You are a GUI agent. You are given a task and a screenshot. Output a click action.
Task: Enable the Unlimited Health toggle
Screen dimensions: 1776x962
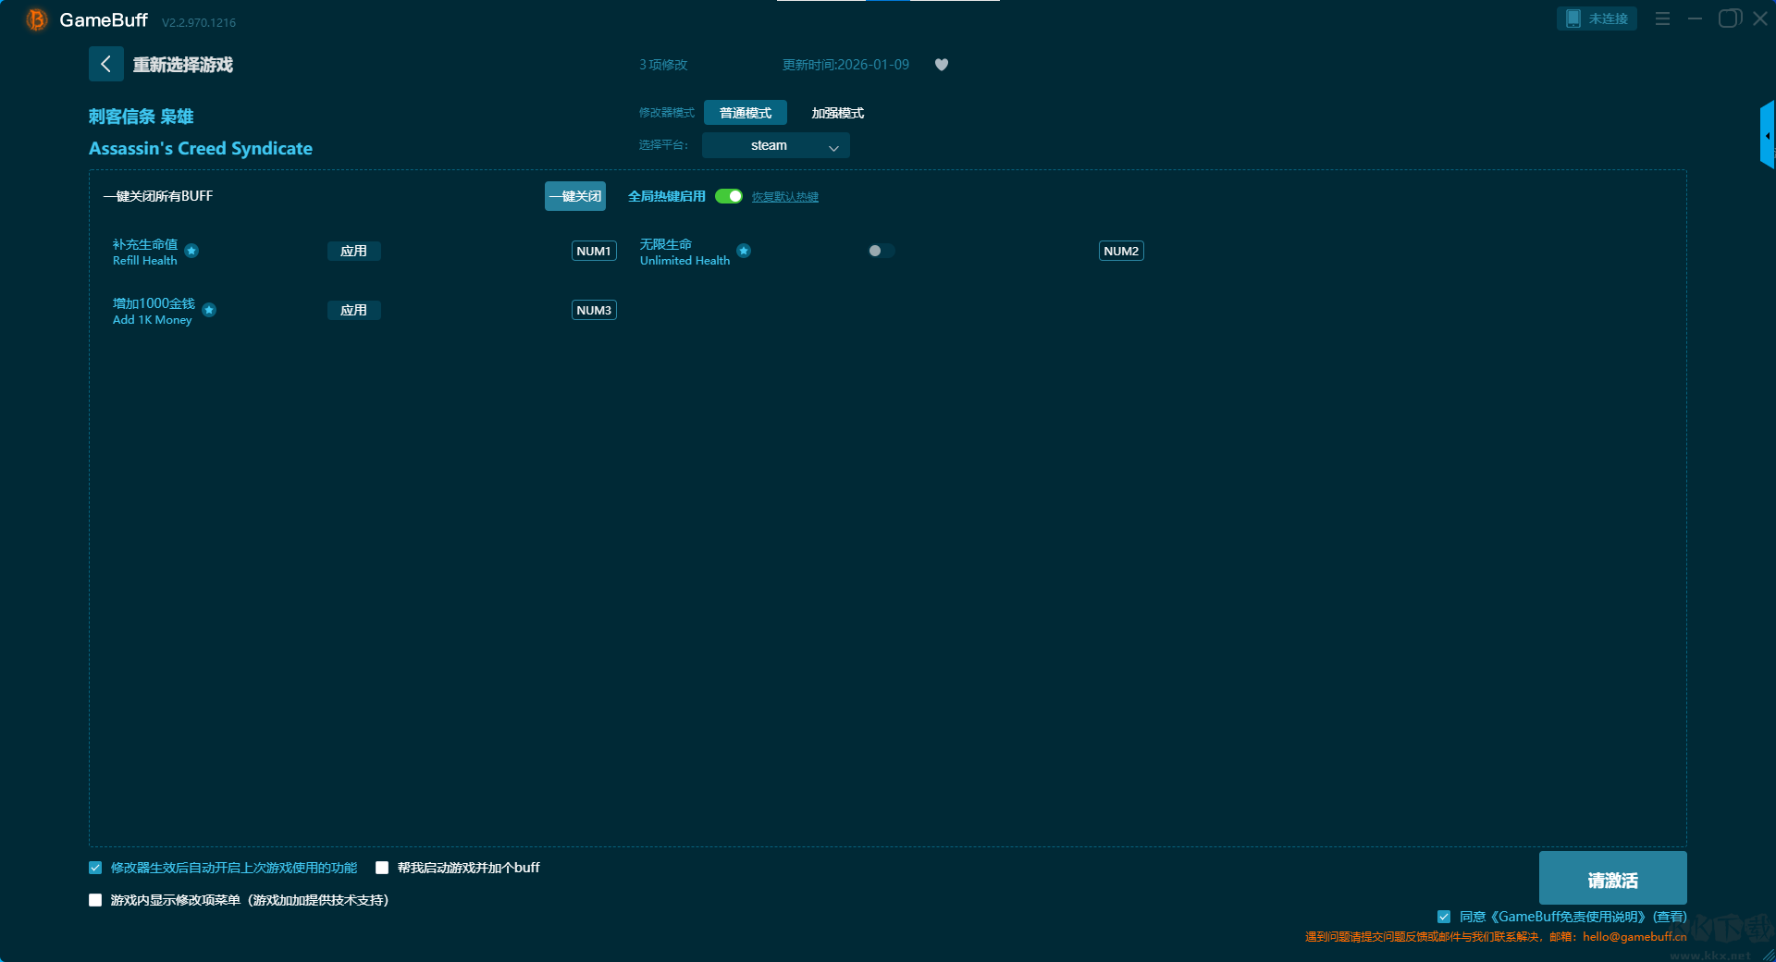tap(881, 251)
